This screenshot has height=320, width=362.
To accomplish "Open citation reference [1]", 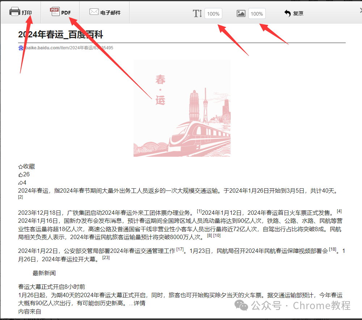I will tap(199, 211).
